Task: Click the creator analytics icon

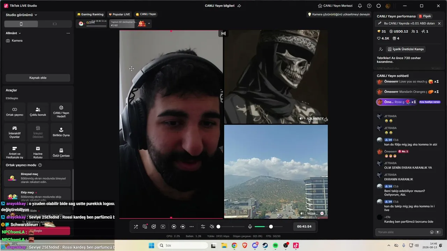Action: [381, 49]
